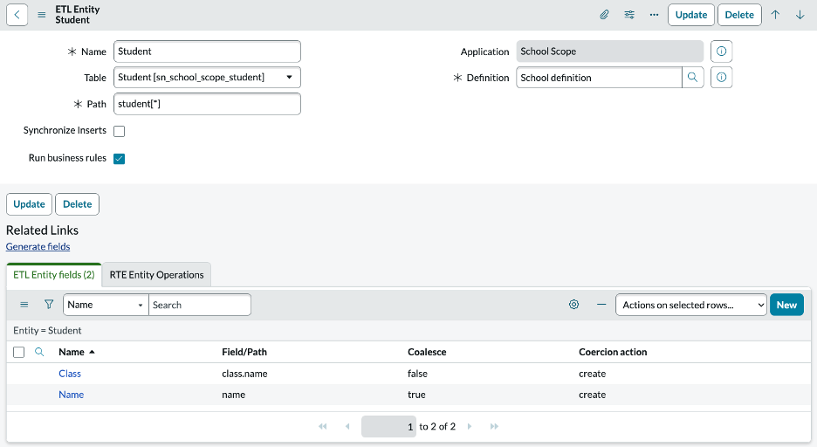Viewport: 817px width, 447px height.
Task: Click Coalesce value true in Name row
Action: (x=416, y=395)
